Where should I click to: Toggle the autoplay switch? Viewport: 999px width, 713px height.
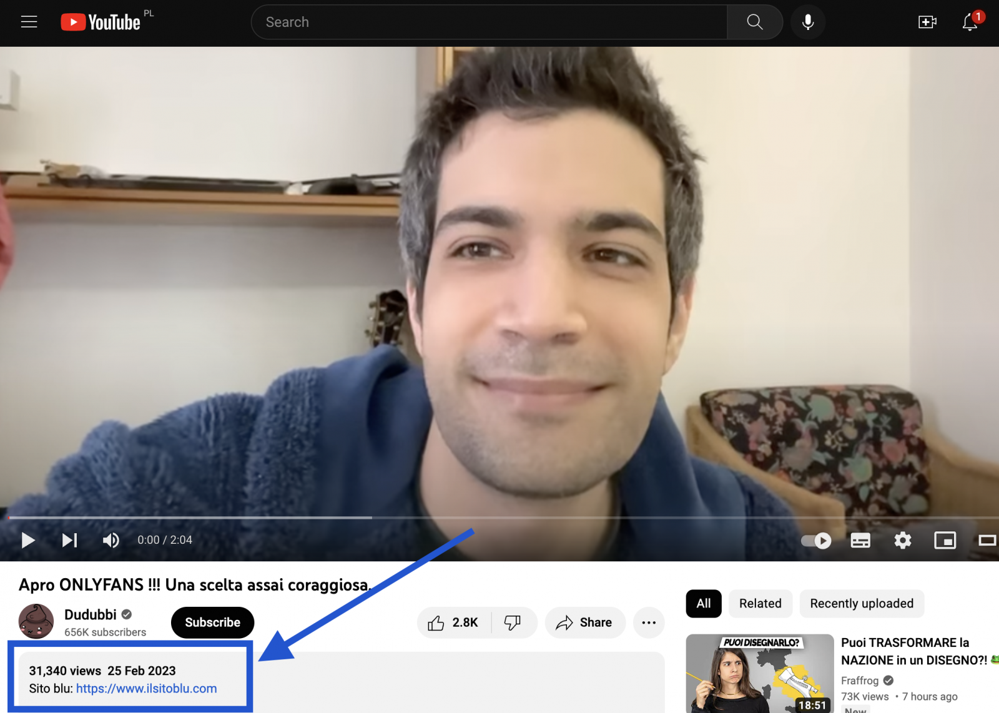point(816,541)
